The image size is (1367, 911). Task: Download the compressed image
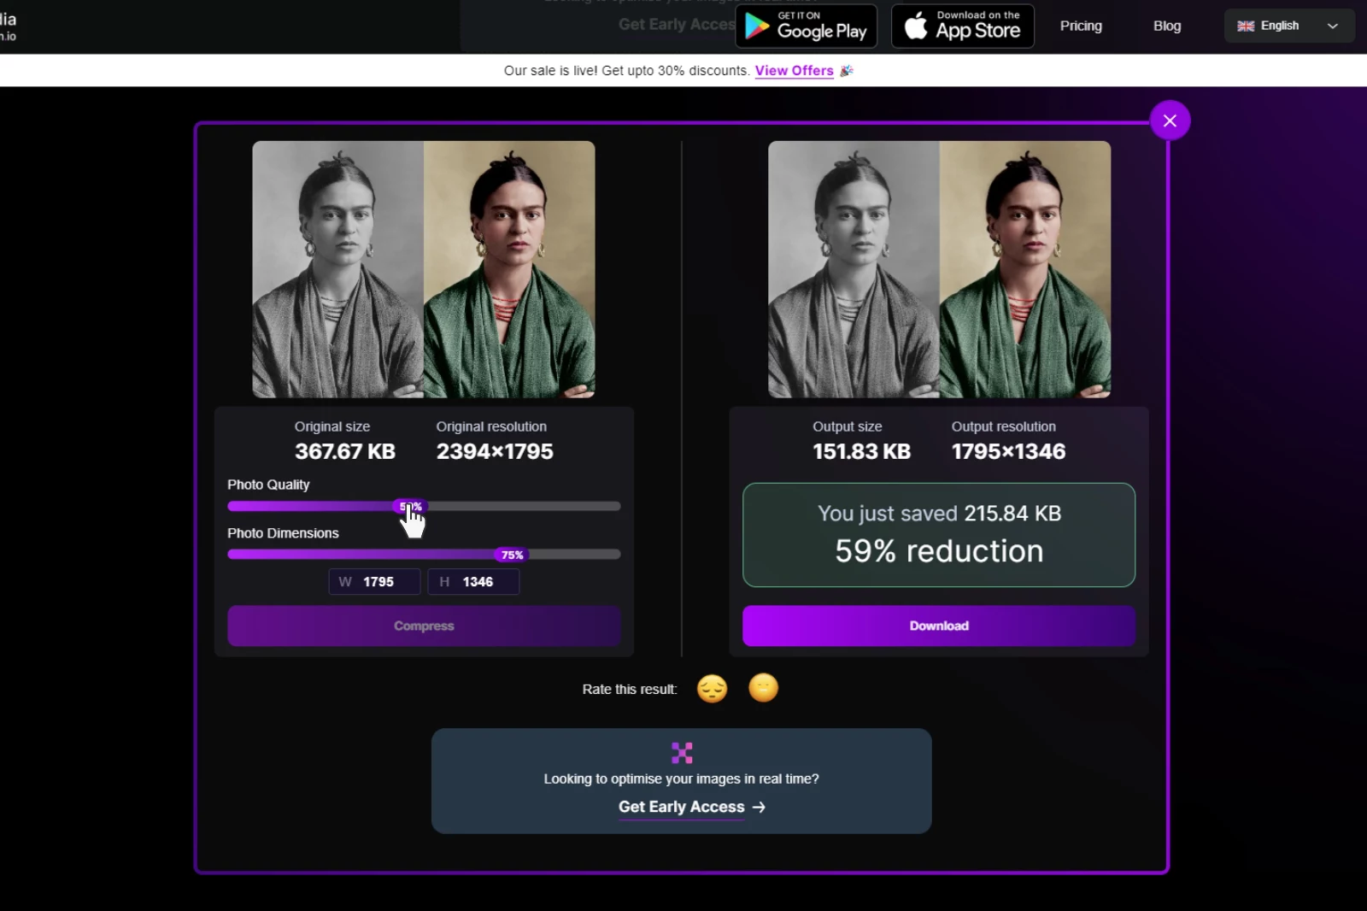pyautogui.click(x=938, y=626)
